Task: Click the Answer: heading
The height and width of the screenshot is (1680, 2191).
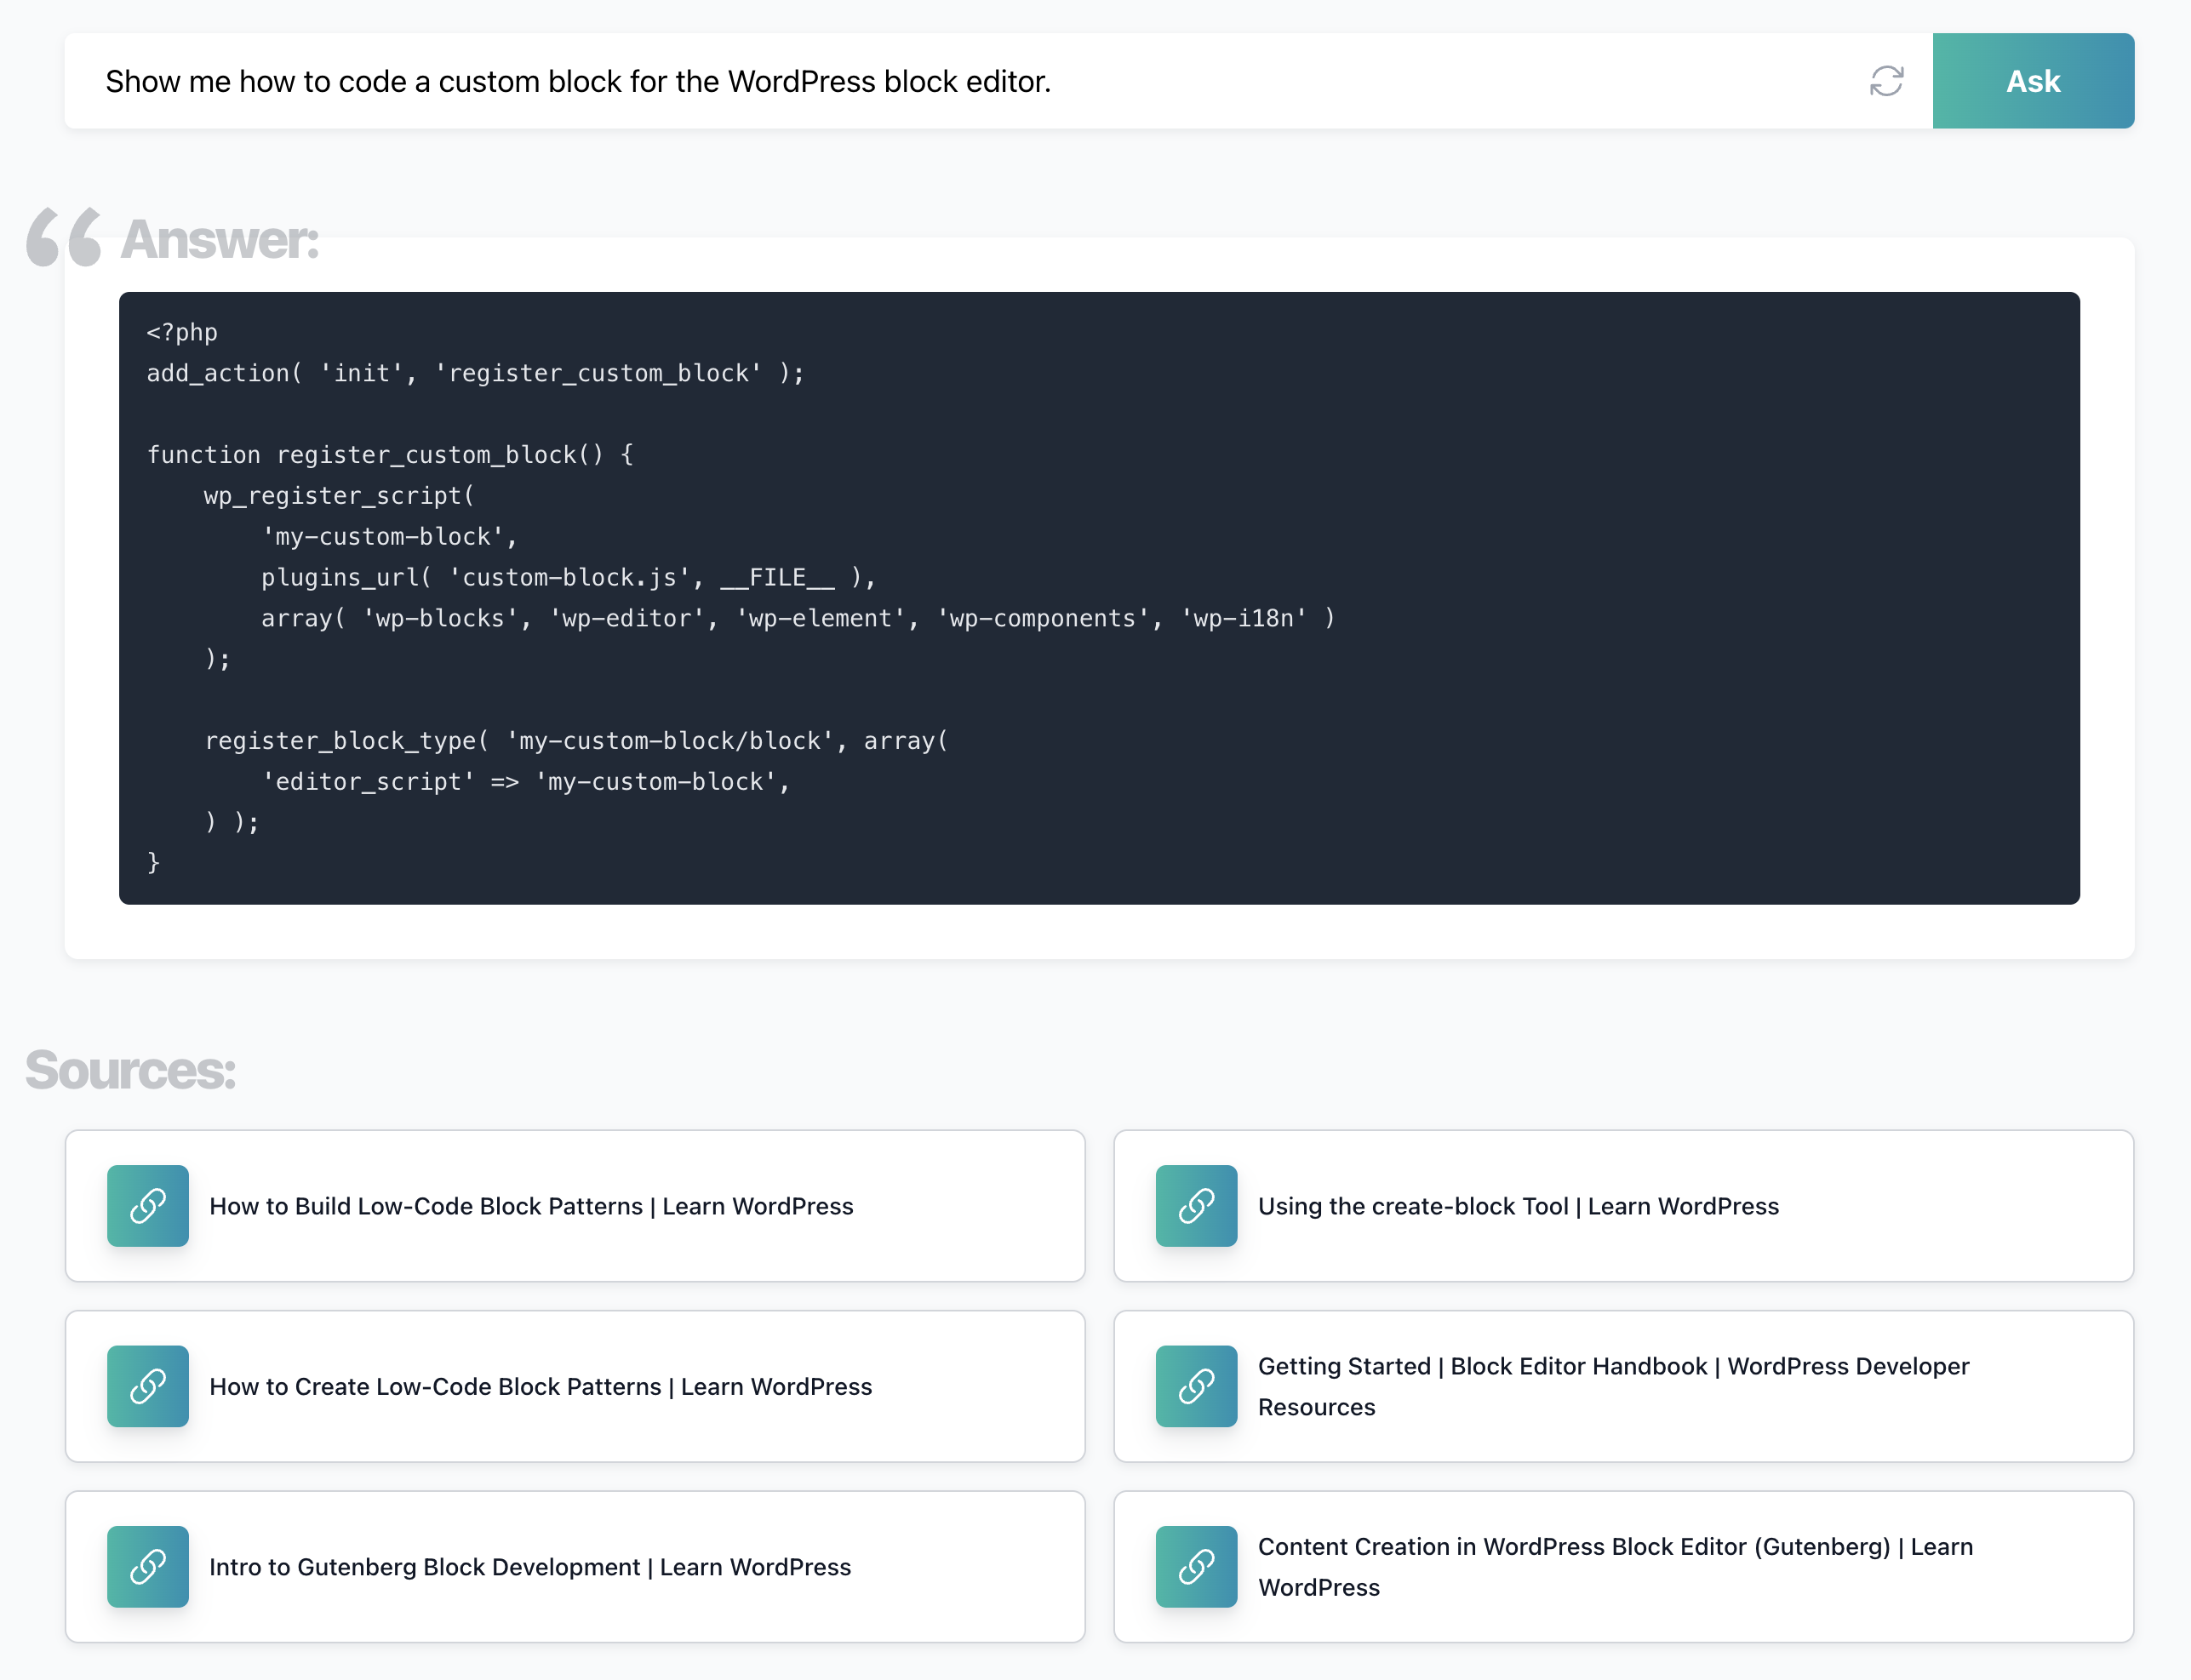Action: coord(218,239)
